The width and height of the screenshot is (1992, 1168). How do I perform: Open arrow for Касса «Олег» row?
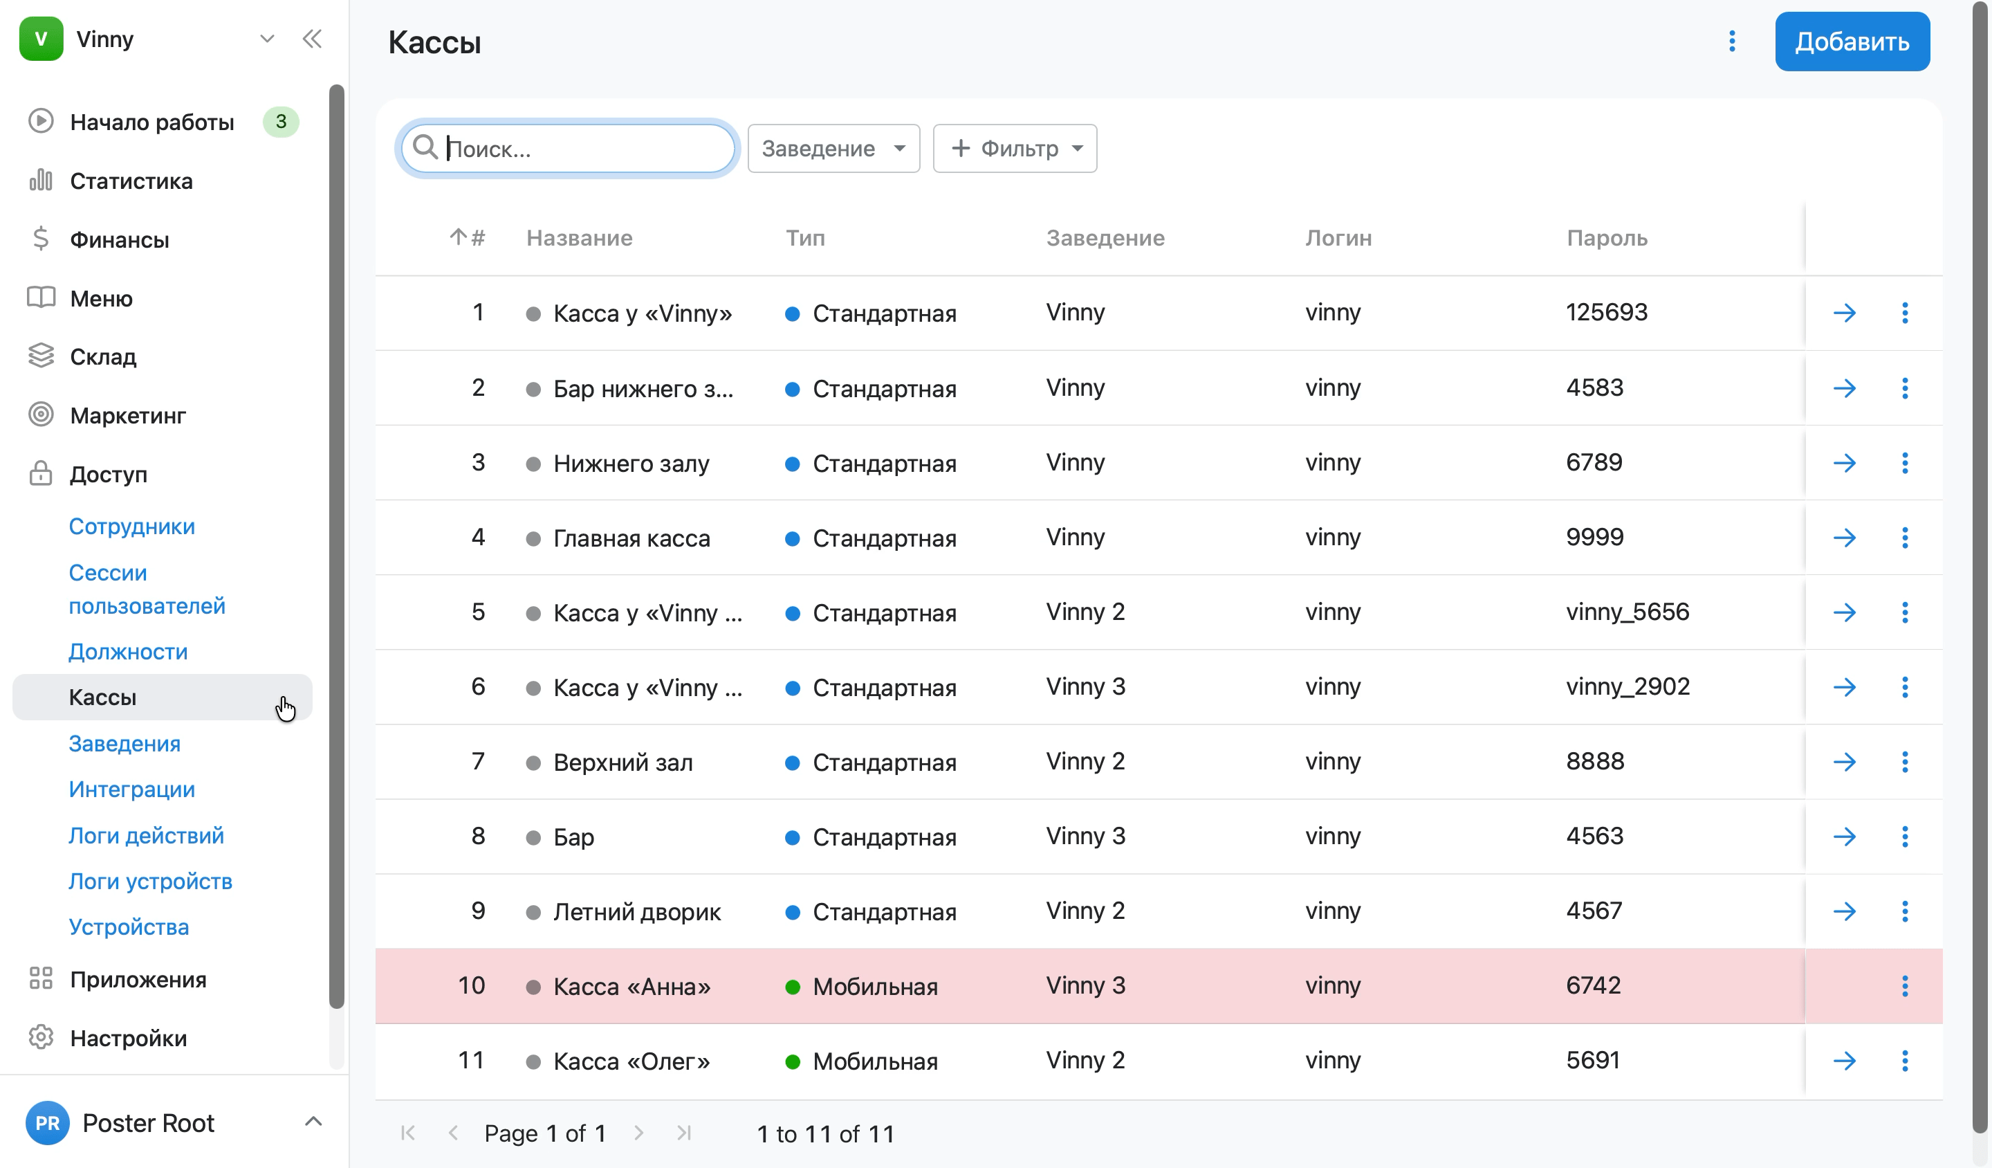pyautogui.click(x=1844, y=1061)
